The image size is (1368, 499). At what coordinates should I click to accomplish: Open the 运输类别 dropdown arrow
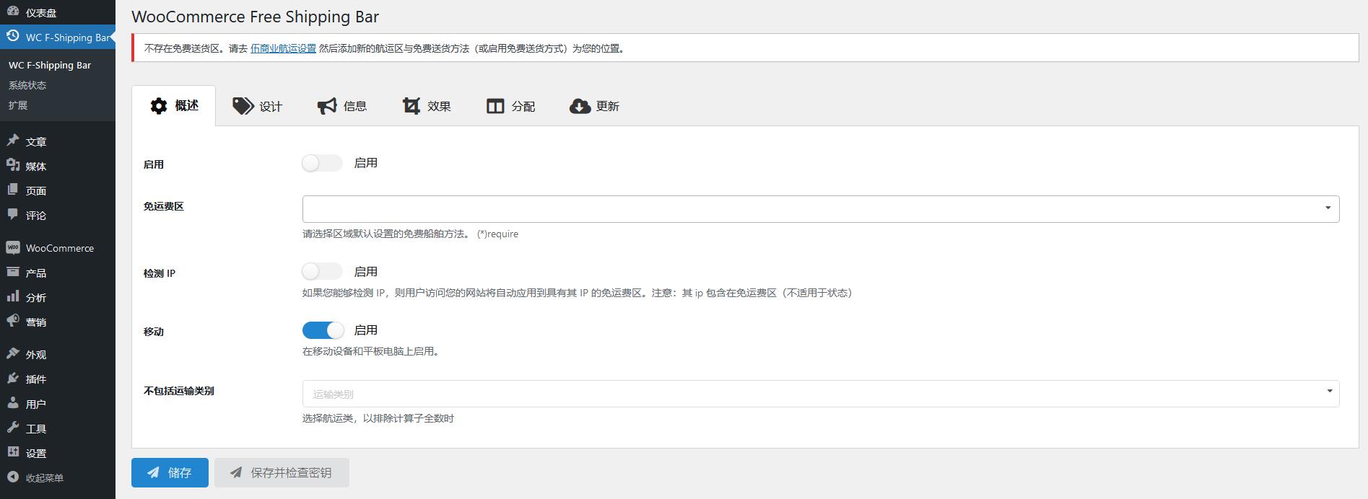click(1329, 392)
